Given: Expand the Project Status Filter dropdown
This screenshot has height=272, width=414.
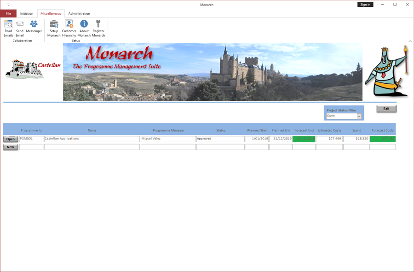Looking at the screenshot, I should pos(359,116).
